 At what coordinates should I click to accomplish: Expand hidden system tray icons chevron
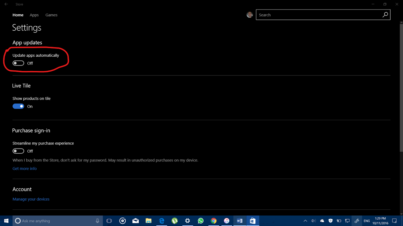click(x=305, y=221)
